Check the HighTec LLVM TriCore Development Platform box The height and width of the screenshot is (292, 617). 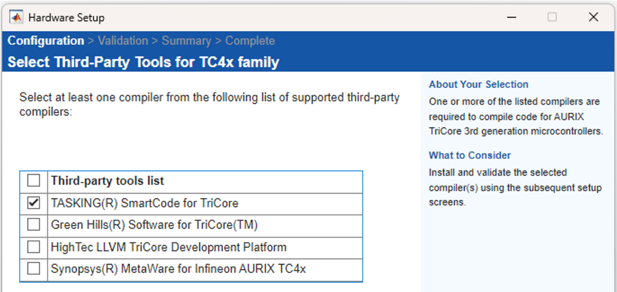pyautogui.click(x=33, y=247)
